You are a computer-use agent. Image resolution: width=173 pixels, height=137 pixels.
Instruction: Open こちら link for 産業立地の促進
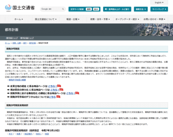(53, 86)
